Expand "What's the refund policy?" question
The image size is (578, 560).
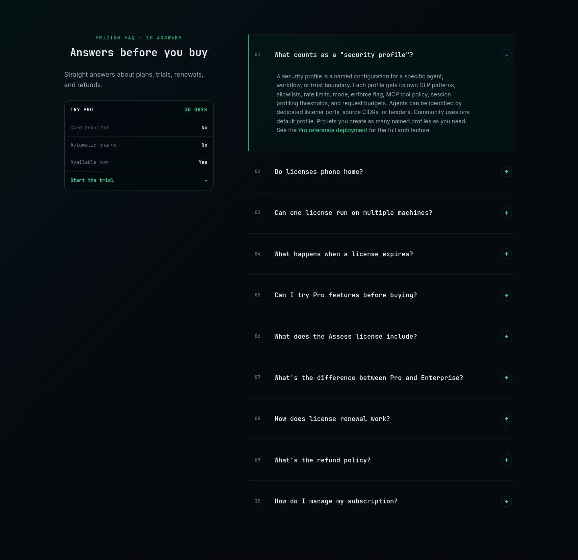381,460
